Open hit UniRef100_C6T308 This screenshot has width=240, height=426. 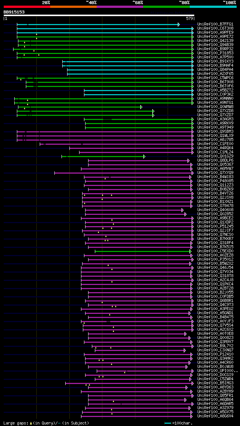(215, 28)
